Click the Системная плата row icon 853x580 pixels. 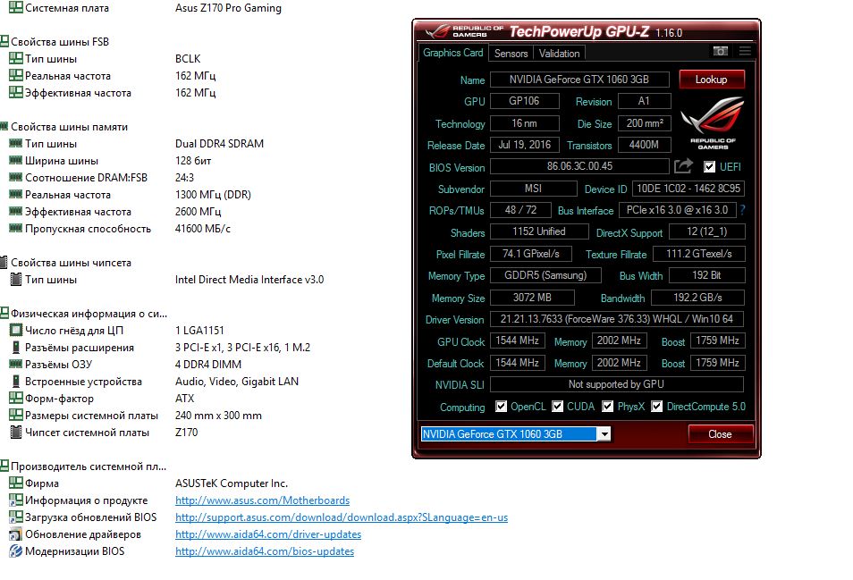coord(16,8)
